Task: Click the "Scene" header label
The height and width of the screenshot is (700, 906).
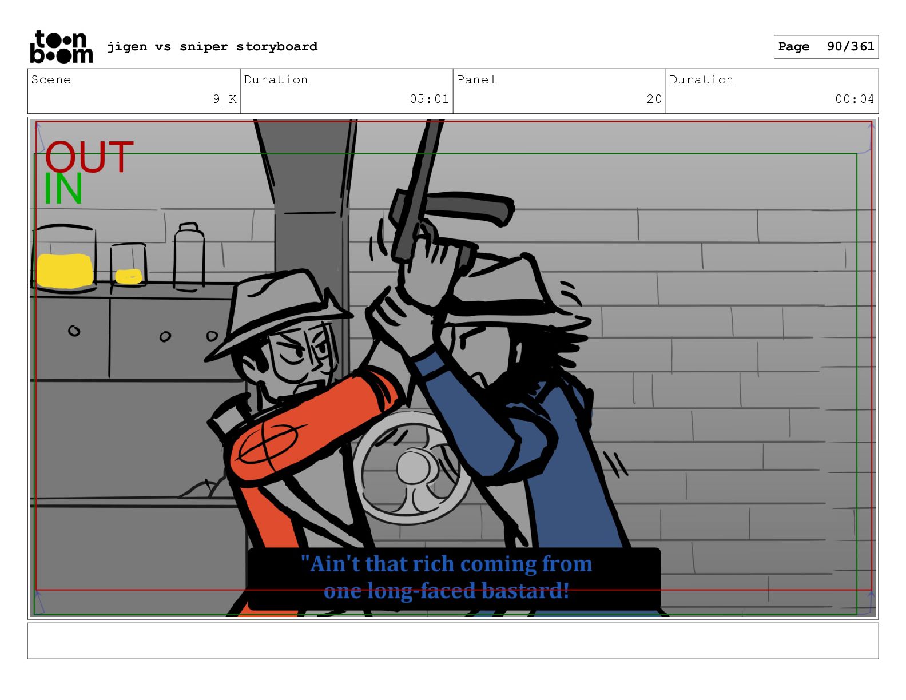Action: click(51, 79)
